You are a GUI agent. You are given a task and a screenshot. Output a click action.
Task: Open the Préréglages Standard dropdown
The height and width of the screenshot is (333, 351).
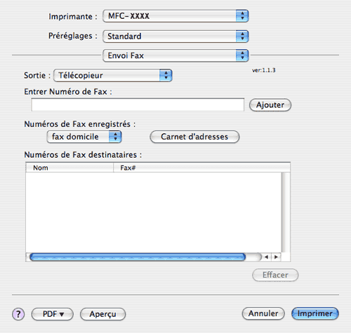pos(175,36)
